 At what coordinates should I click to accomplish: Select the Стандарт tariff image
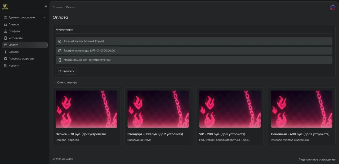coord(158,109)
